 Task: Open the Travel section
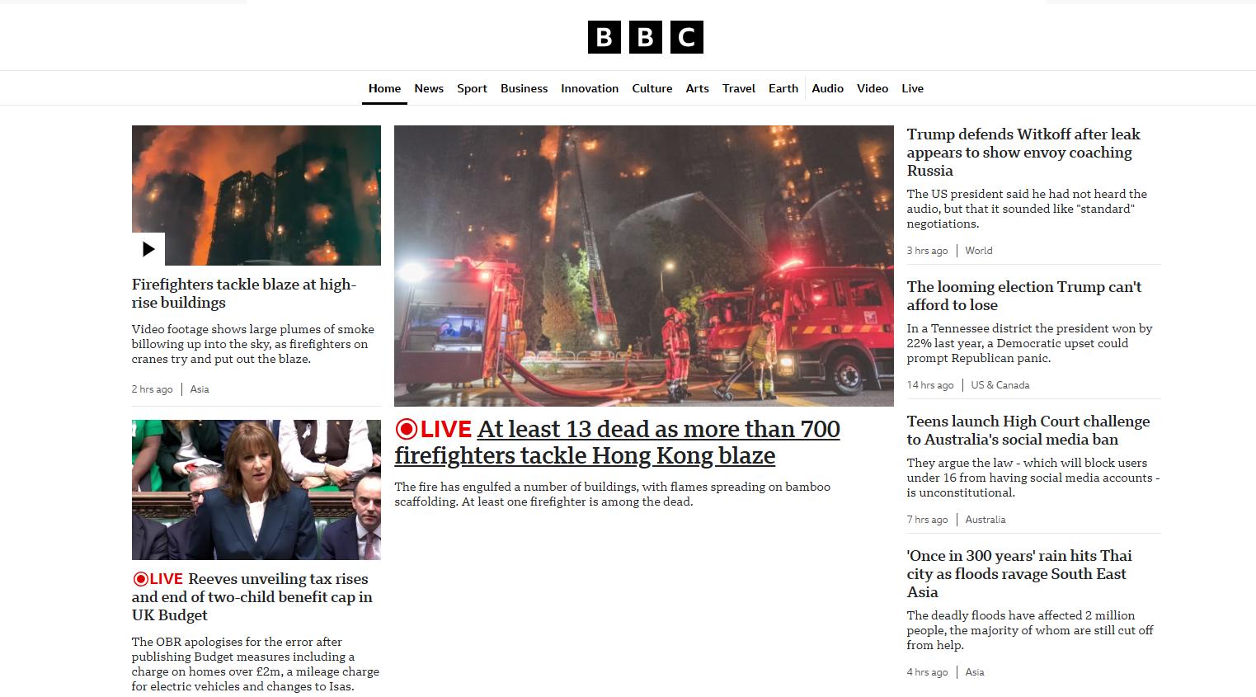tap(739, 88)
